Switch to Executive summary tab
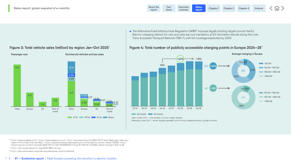 (x=184, y=8)
